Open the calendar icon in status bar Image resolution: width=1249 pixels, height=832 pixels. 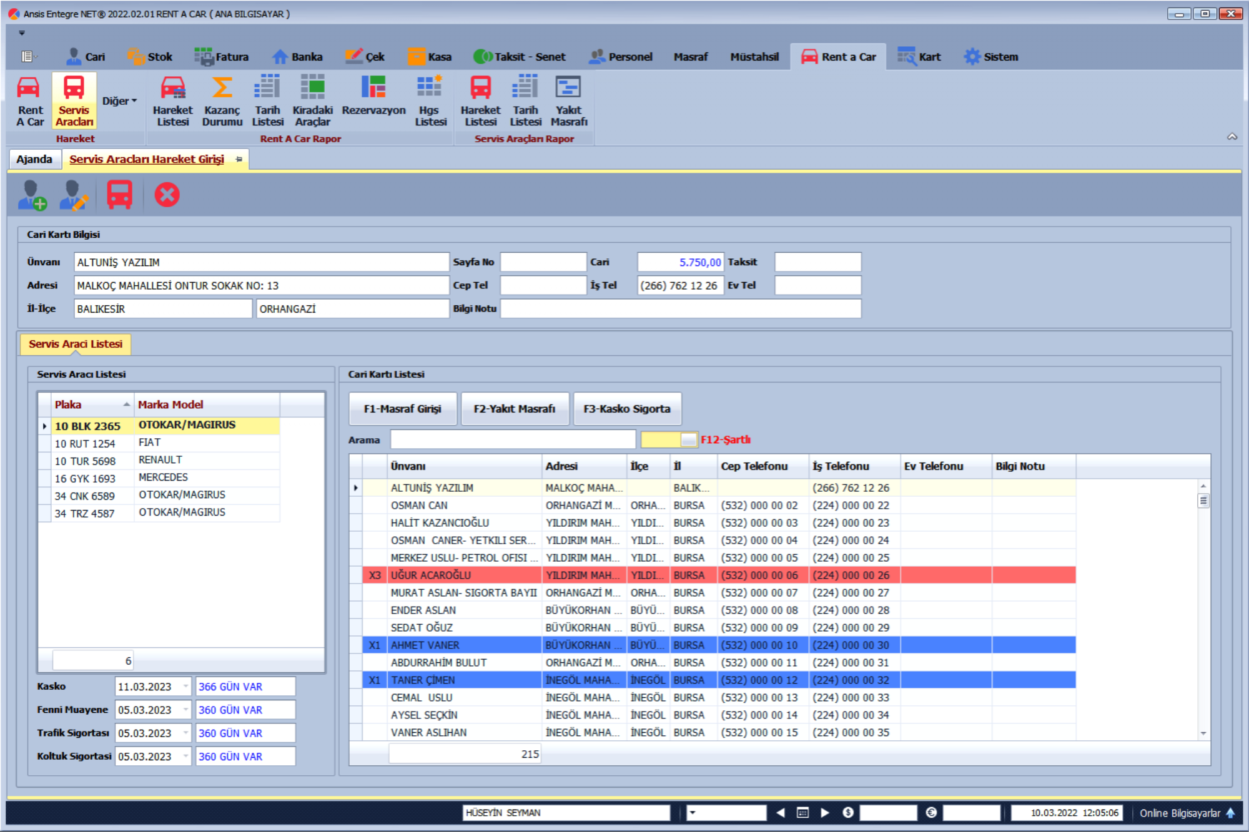(802, 813)
